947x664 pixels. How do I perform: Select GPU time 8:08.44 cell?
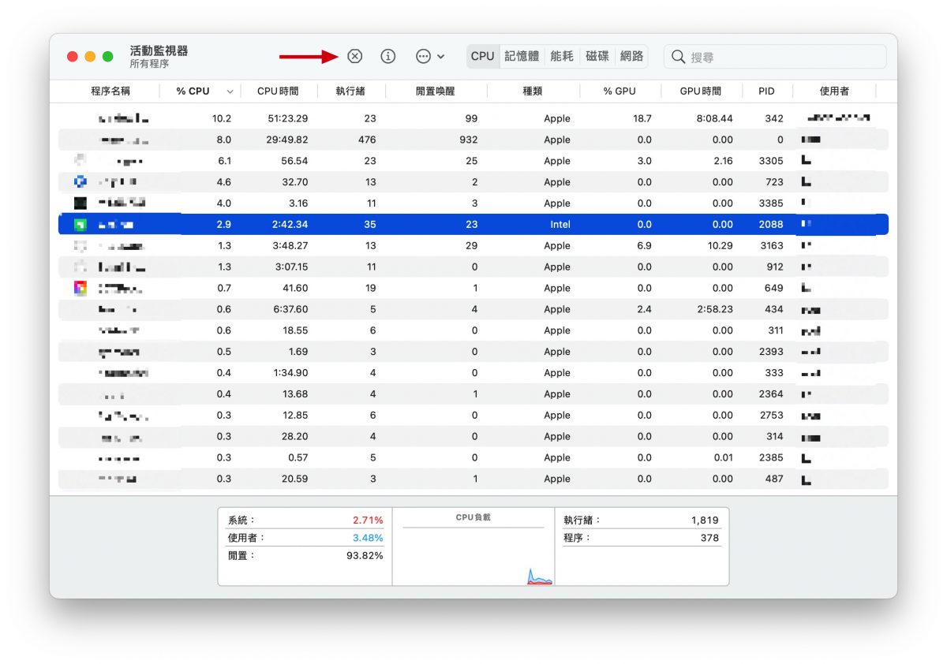[715, 118]
